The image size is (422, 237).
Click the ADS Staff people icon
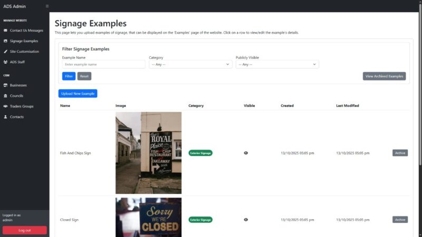coord(5,62)
